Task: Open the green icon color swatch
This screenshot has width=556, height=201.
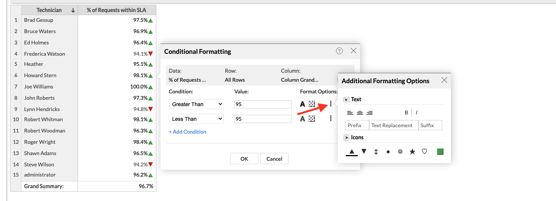Action: pyautogui.click(x=440, y=151)
